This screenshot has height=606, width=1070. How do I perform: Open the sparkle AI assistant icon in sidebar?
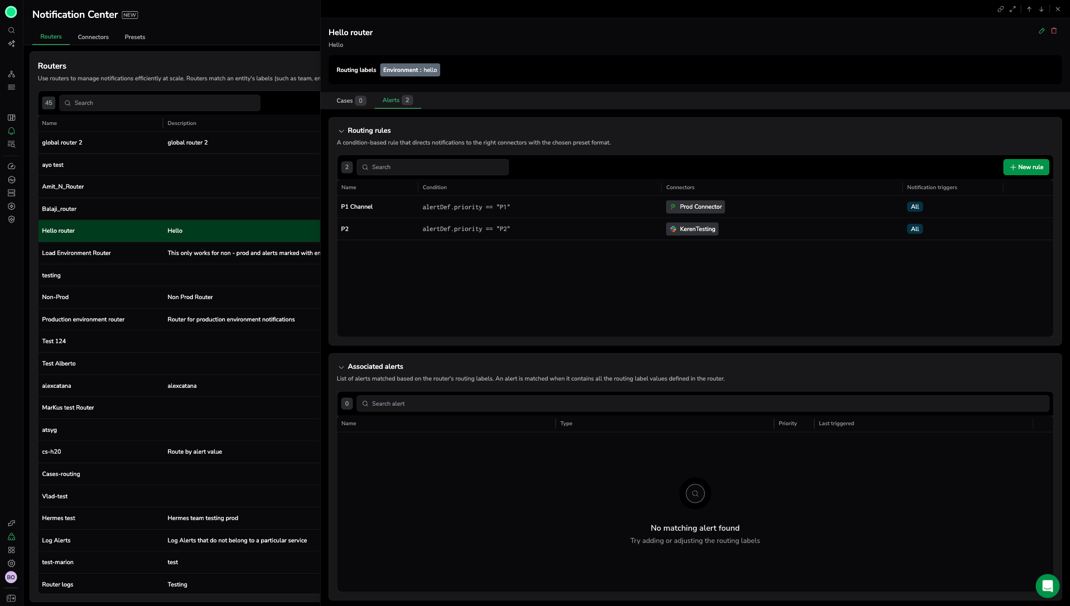[11, 44]
